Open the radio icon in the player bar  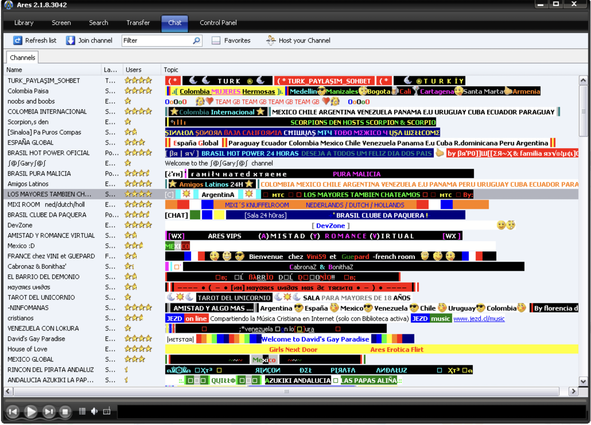point(107,412)
